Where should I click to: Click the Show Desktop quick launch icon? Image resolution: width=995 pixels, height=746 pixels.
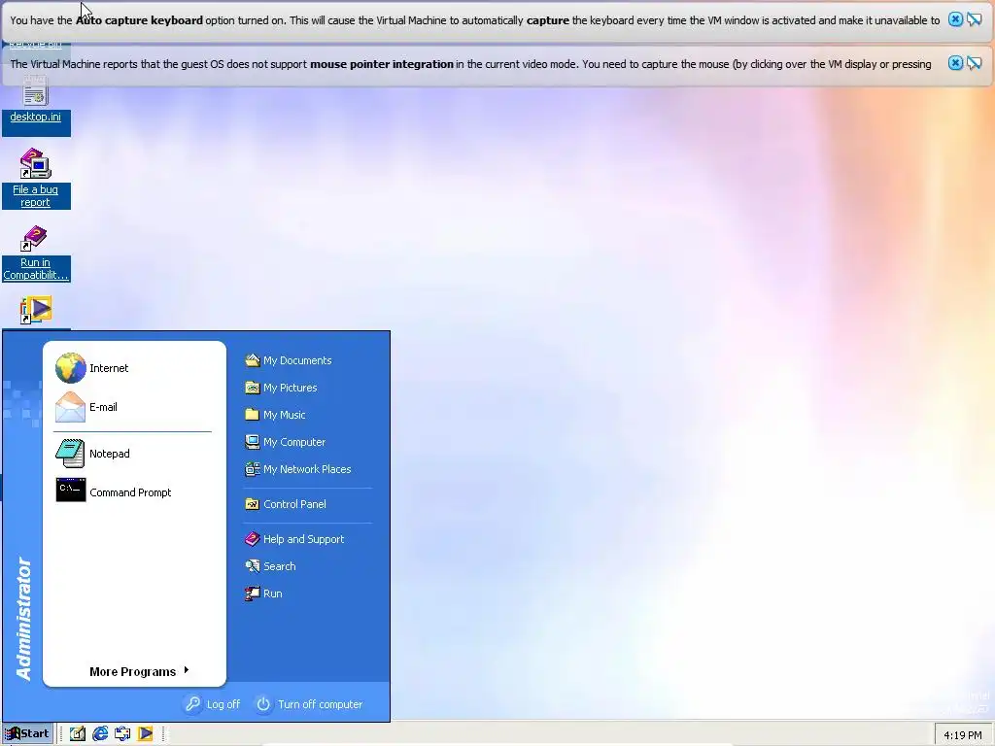pyautogui.click(x=78, y=734)
